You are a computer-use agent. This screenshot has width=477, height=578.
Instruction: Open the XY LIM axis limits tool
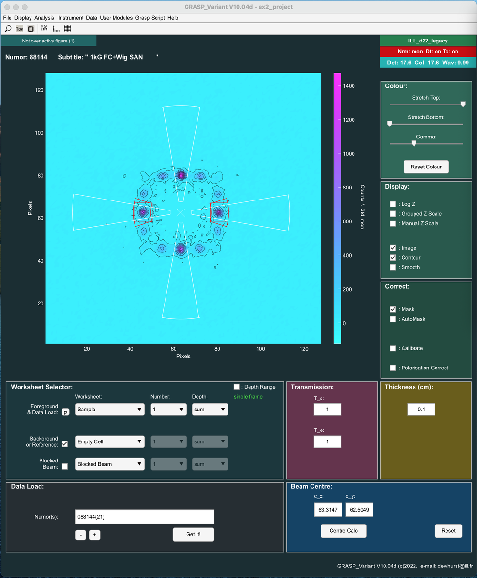(x=43, y=29)
